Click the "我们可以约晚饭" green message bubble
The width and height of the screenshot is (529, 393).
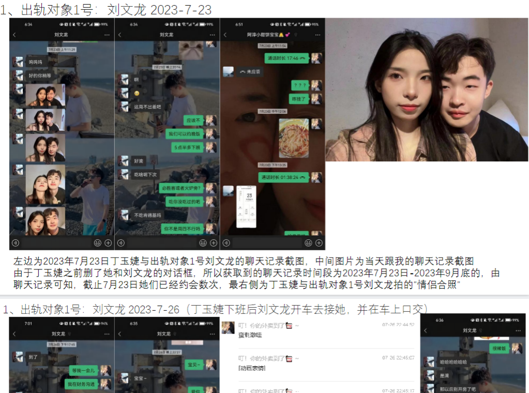pyautogui.click(x=185, y=134)
